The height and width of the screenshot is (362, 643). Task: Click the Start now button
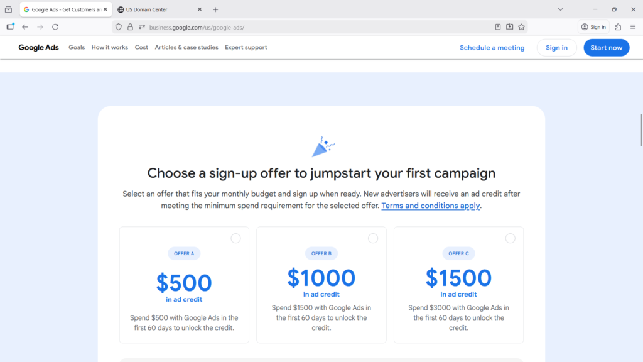(x=606, y=48)
